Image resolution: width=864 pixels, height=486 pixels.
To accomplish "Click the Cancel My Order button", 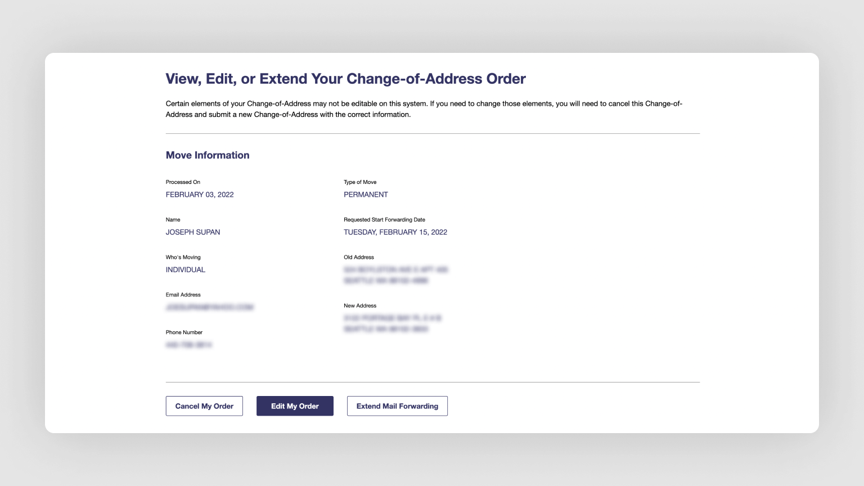I will pos(204,406).
